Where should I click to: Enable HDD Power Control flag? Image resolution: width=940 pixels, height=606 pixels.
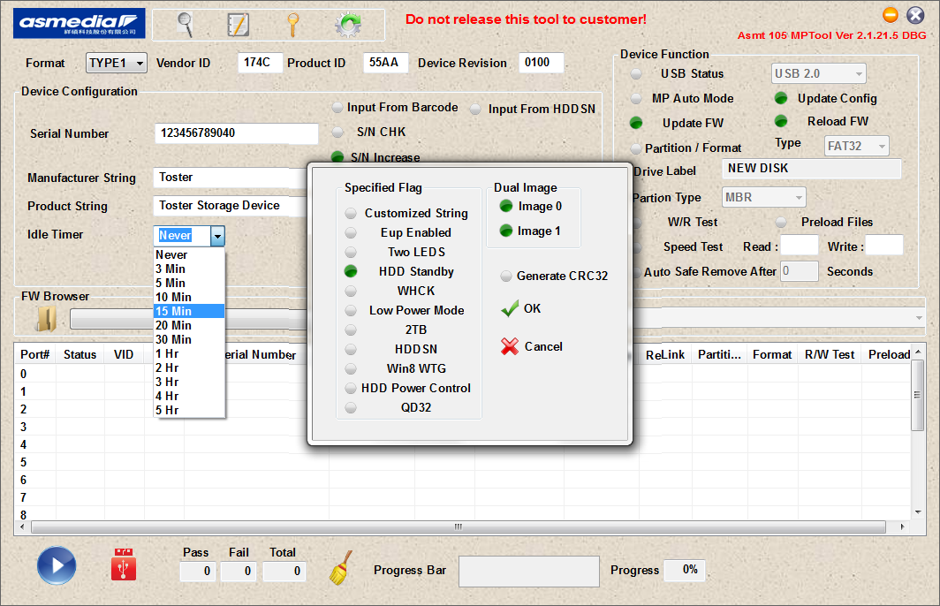tap(351, 388)
